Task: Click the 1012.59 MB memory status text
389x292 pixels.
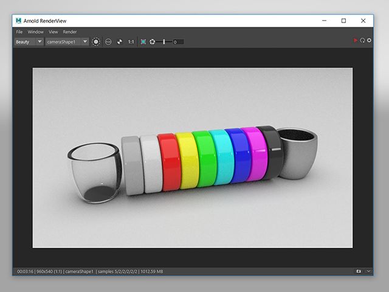Action: 152,271
